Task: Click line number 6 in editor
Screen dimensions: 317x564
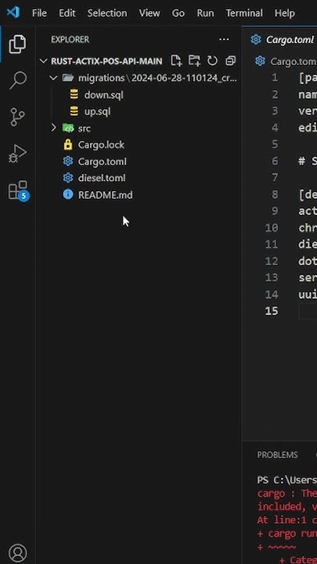Action: click(275, 161)
